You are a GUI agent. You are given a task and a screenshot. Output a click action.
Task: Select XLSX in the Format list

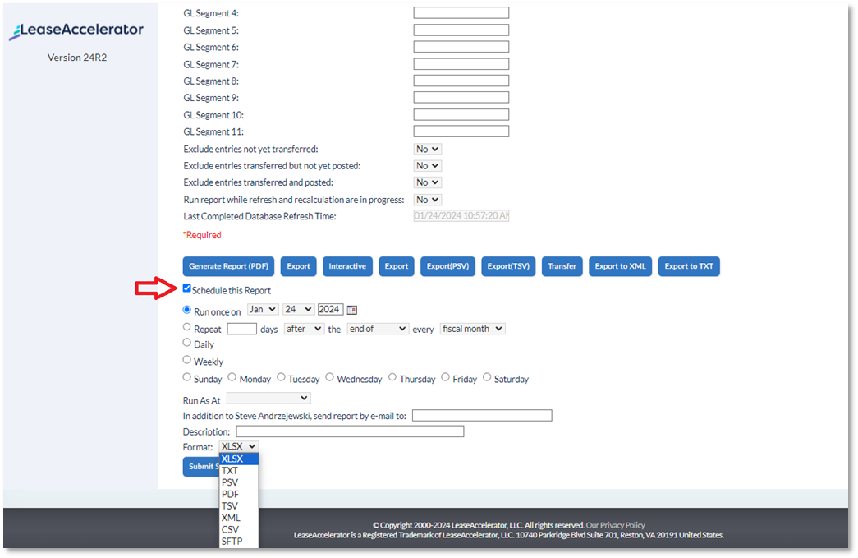pyautogui.click(x=239, y=459)
